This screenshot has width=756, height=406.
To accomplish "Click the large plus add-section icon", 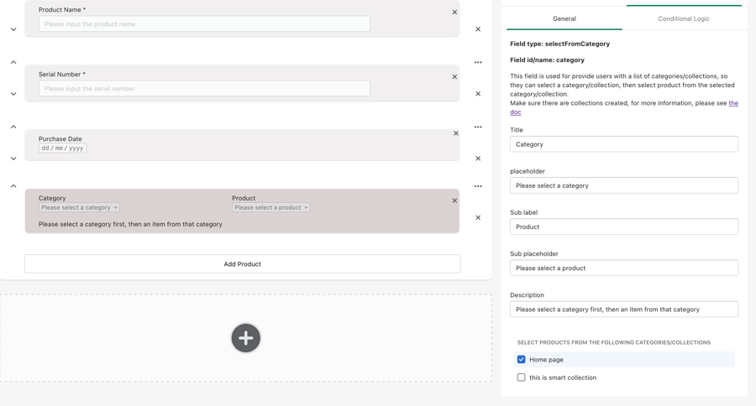I will 245,338.
